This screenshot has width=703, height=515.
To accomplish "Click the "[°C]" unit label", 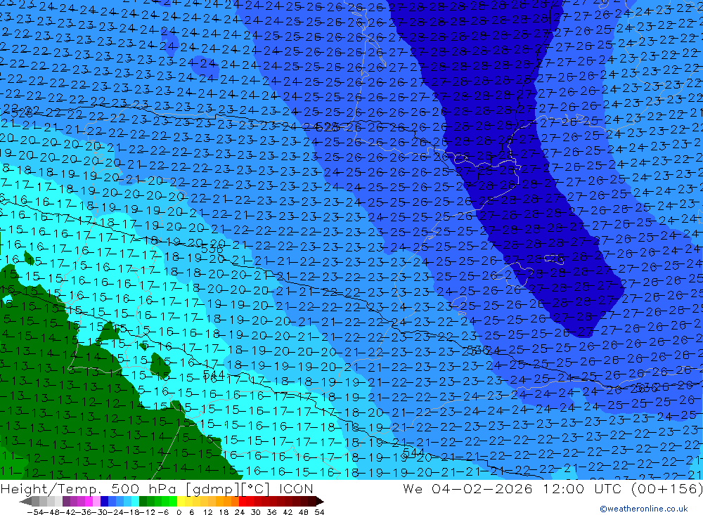I will tap(254, 489).
